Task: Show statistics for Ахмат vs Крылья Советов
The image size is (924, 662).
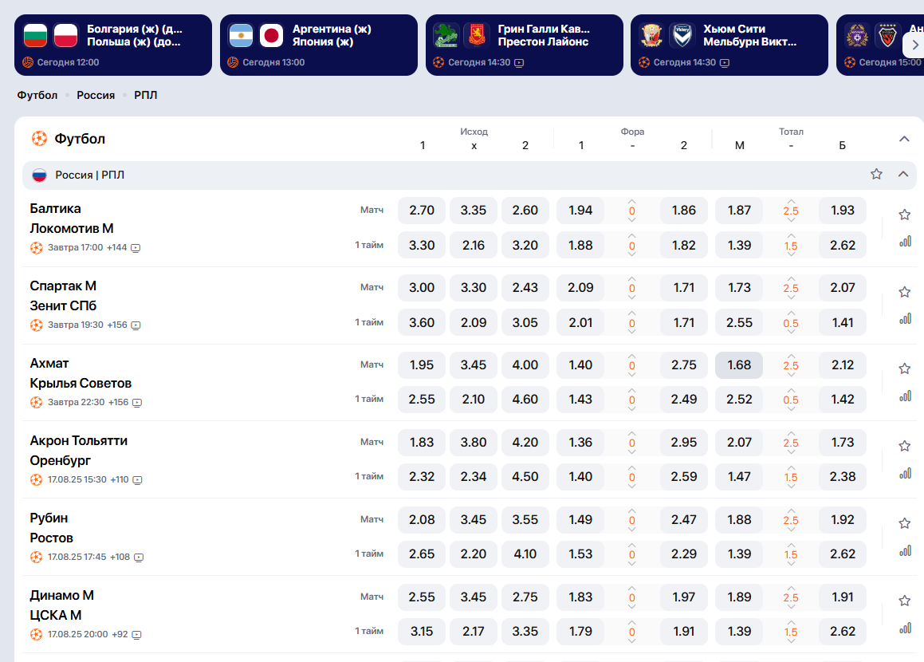Action: click(x=905, y=396)
